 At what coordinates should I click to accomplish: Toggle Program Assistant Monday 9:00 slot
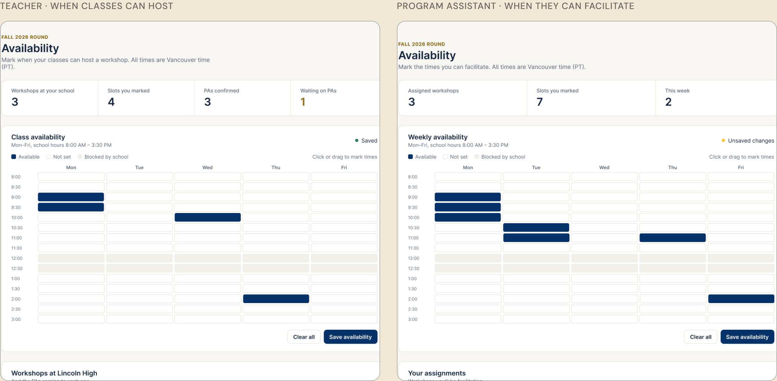coord(468,197)
